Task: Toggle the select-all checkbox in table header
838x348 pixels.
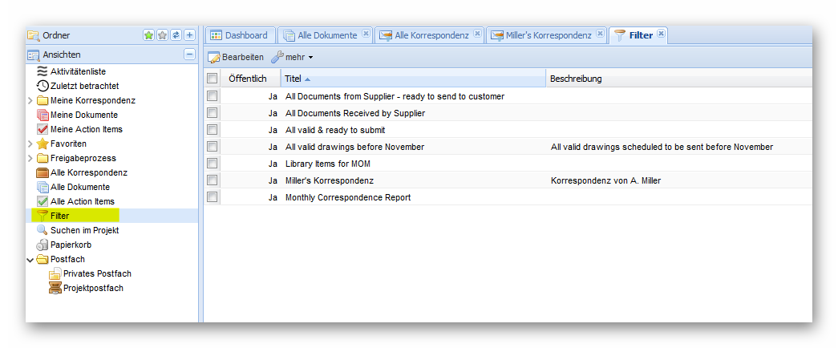Action: click(x=212, y=79)
